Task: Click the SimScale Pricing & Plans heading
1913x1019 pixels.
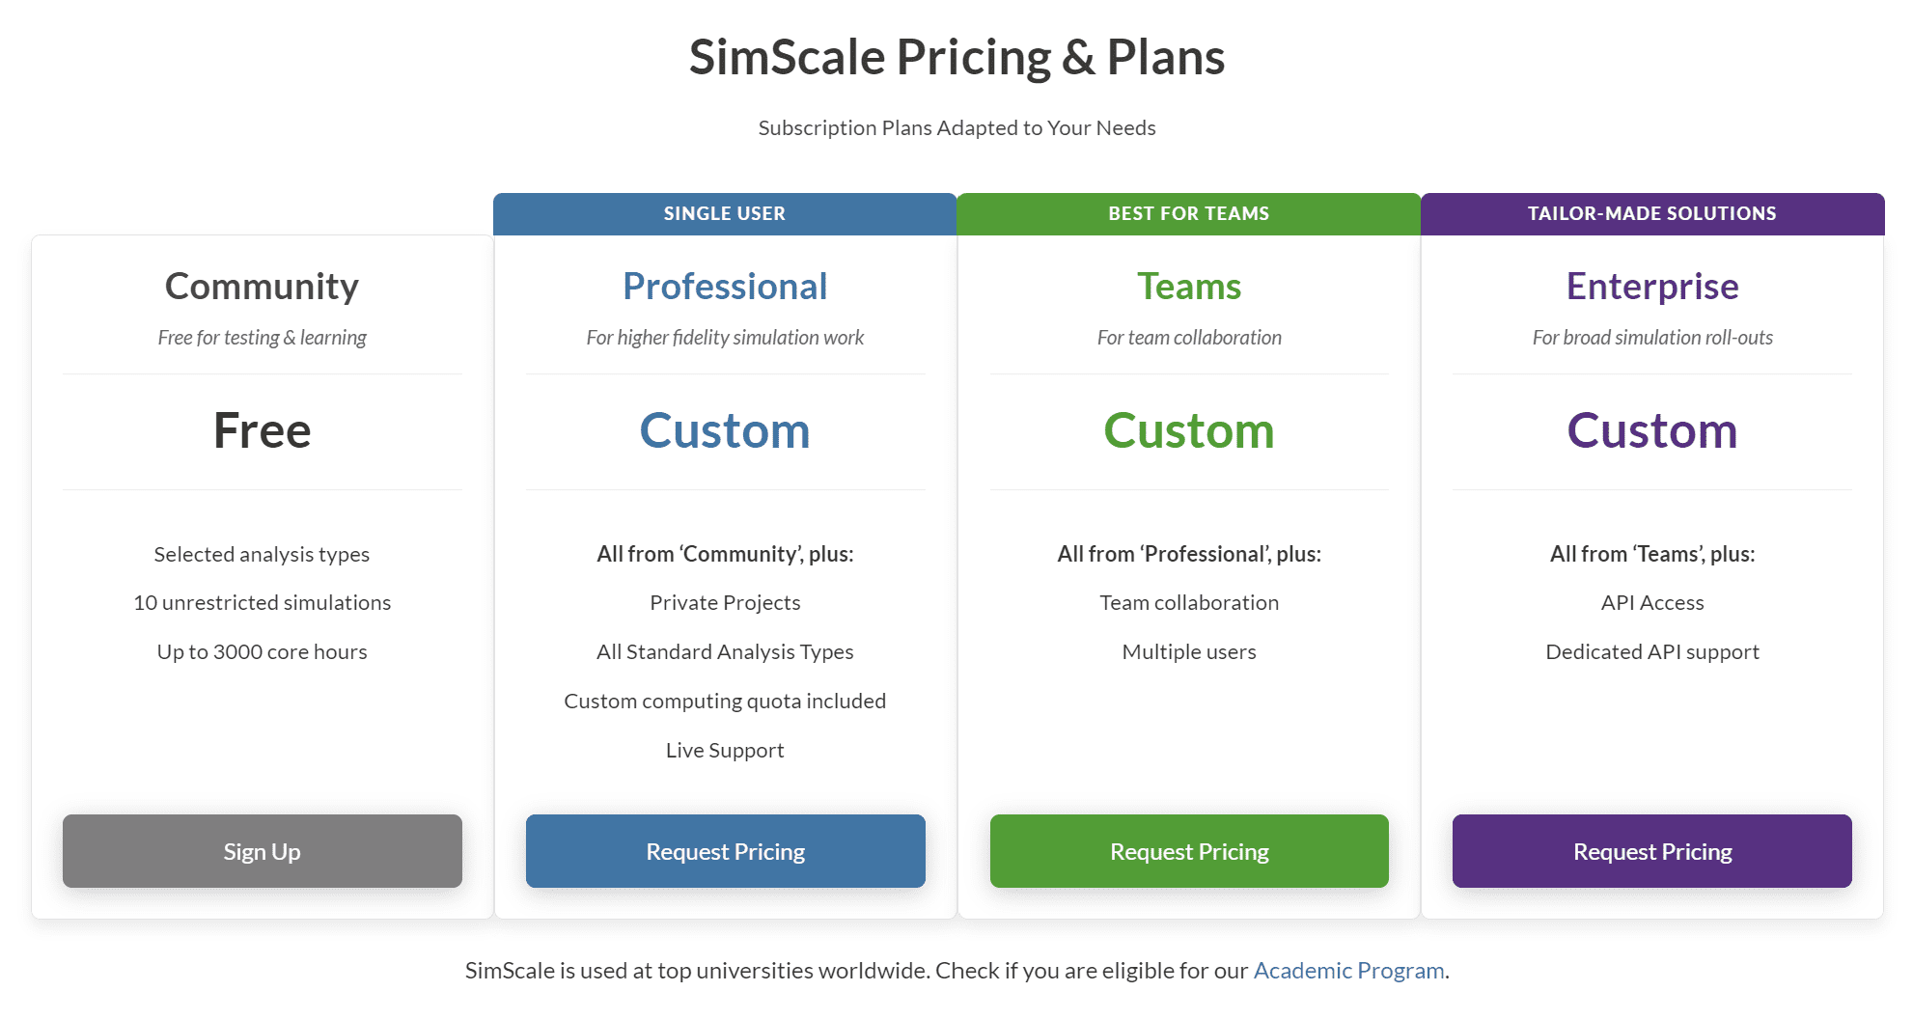Action: (956, 57)
